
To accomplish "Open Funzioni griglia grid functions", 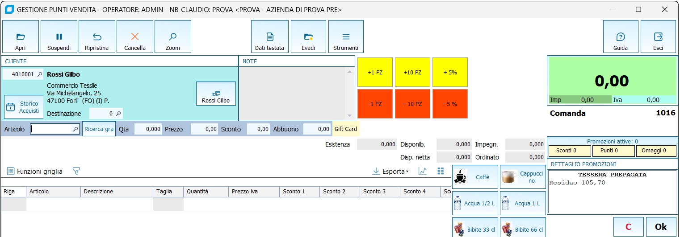I will coord(35,171).
